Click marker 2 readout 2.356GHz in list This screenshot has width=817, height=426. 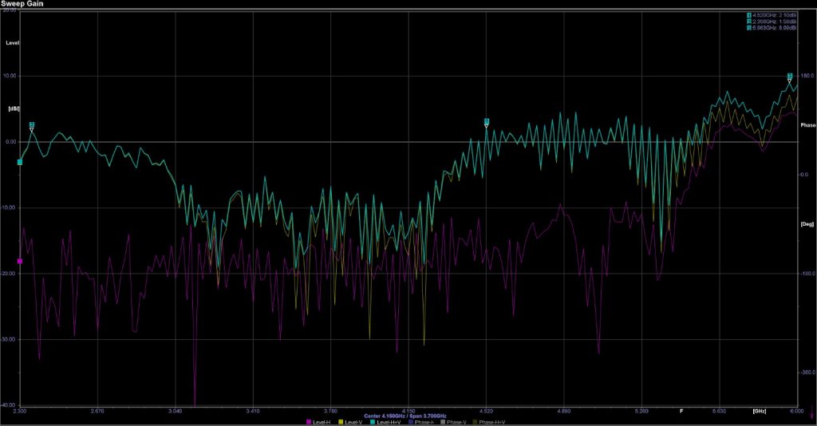click(772, 22)
